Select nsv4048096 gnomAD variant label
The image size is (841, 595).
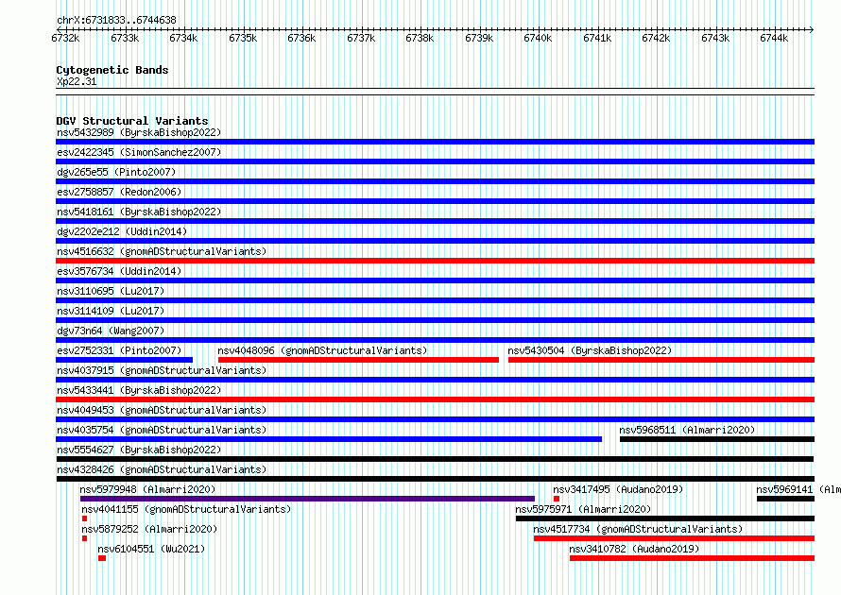pyautogui.click(x=322, y=350)
